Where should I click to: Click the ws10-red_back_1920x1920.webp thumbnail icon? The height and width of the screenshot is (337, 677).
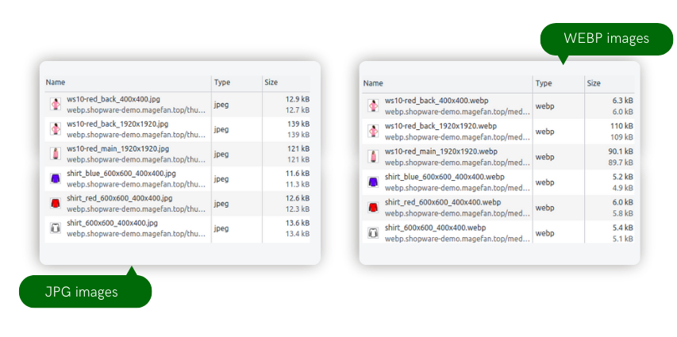(373, 131)
